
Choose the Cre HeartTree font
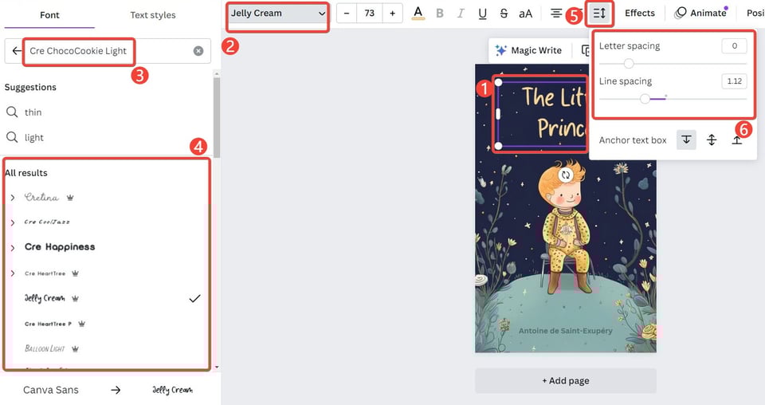[45, 273]
